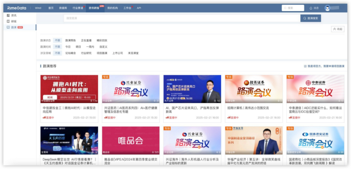Open 行业赛道 in top navigation
Viewport: 351px width, 169px height.
tap(78, 8)
